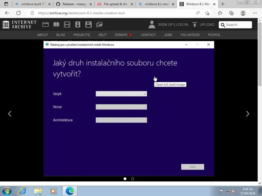The image size is (262, 196).
Task: Open the PROJECTS menu item
Action: point(82,35)
